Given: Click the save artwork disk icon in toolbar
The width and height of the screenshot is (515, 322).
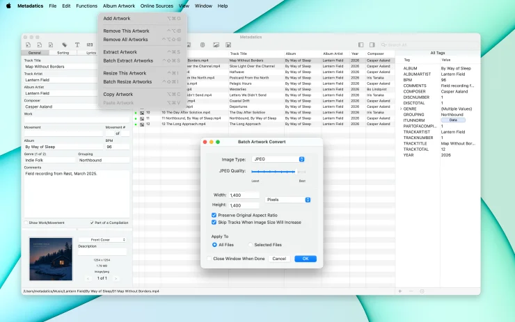Looking at the screenshot, I should coord(228,45).
